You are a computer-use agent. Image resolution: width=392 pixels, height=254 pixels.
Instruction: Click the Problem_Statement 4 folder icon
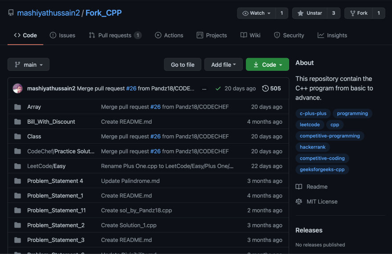pyautogui.click(x=17, y=181)
